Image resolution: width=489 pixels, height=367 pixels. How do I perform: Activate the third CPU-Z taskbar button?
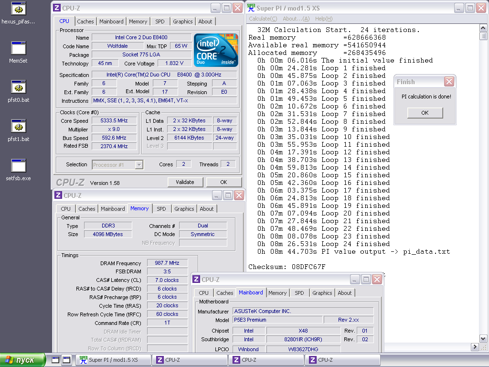click(342, 360)
